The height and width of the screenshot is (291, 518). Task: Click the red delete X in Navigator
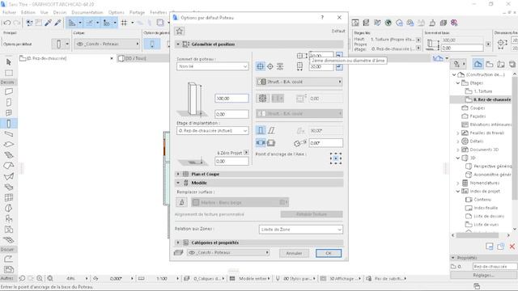click(x=512, y=247)
